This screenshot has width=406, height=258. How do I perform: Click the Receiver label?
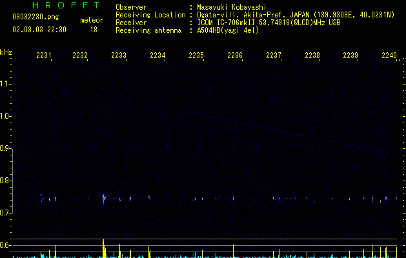[131, 23]
